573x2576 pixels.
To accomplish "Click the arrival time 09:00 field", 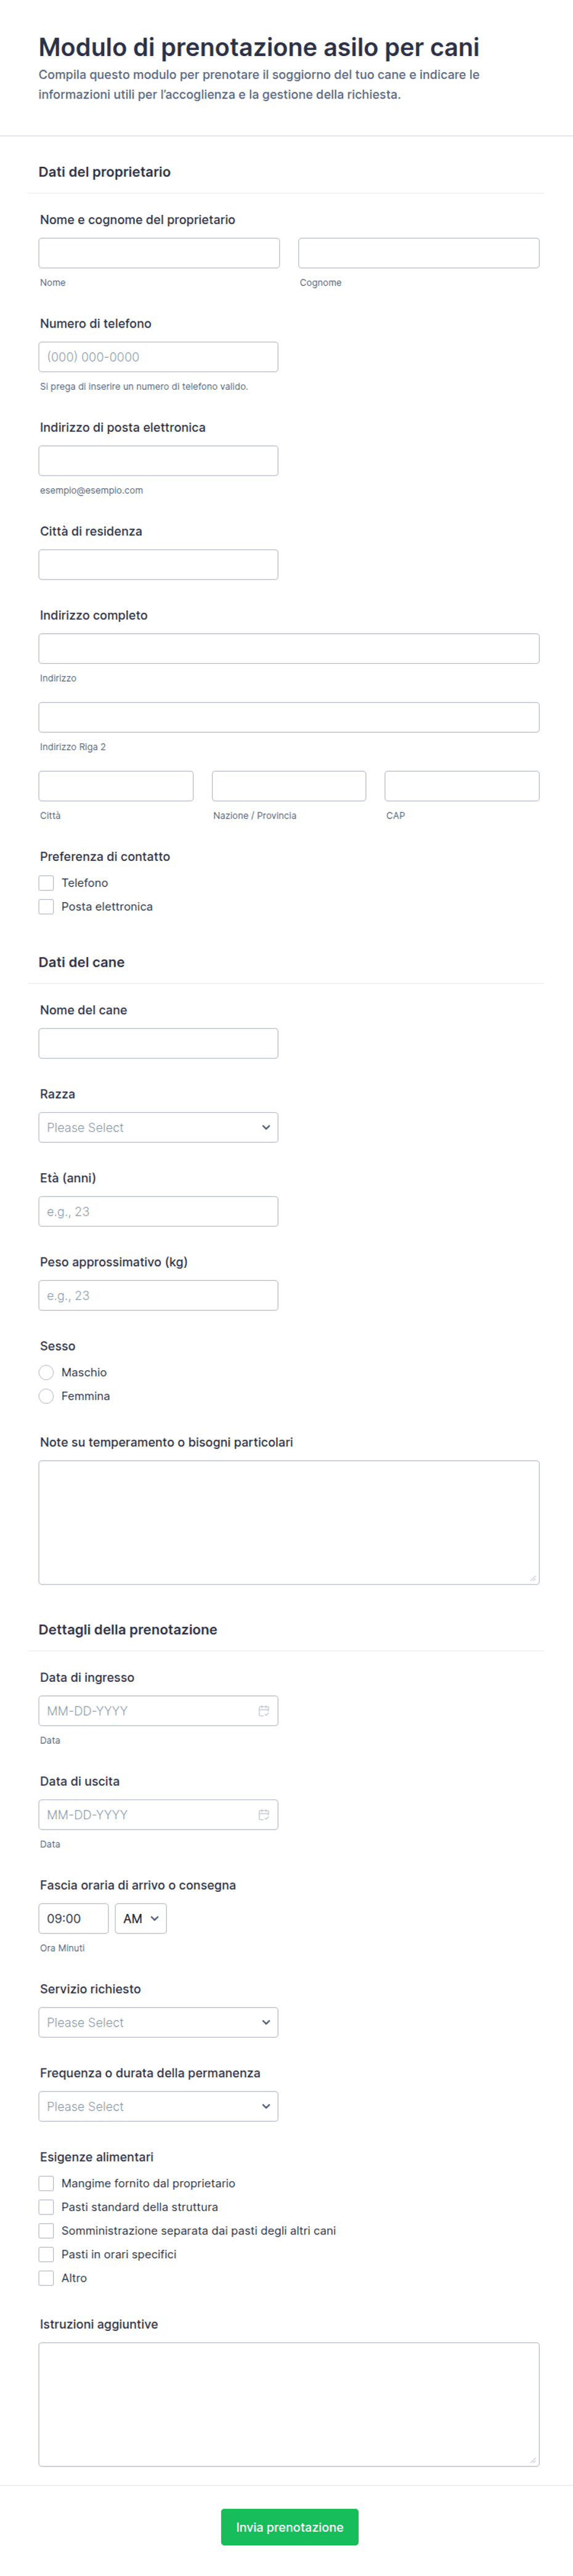I will pos(73,1918).
